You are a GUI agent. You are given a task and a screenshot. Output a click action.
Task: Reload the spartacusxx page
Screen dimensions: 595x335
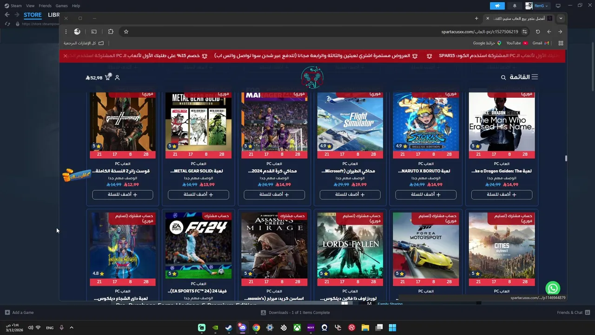pos(538,32)
